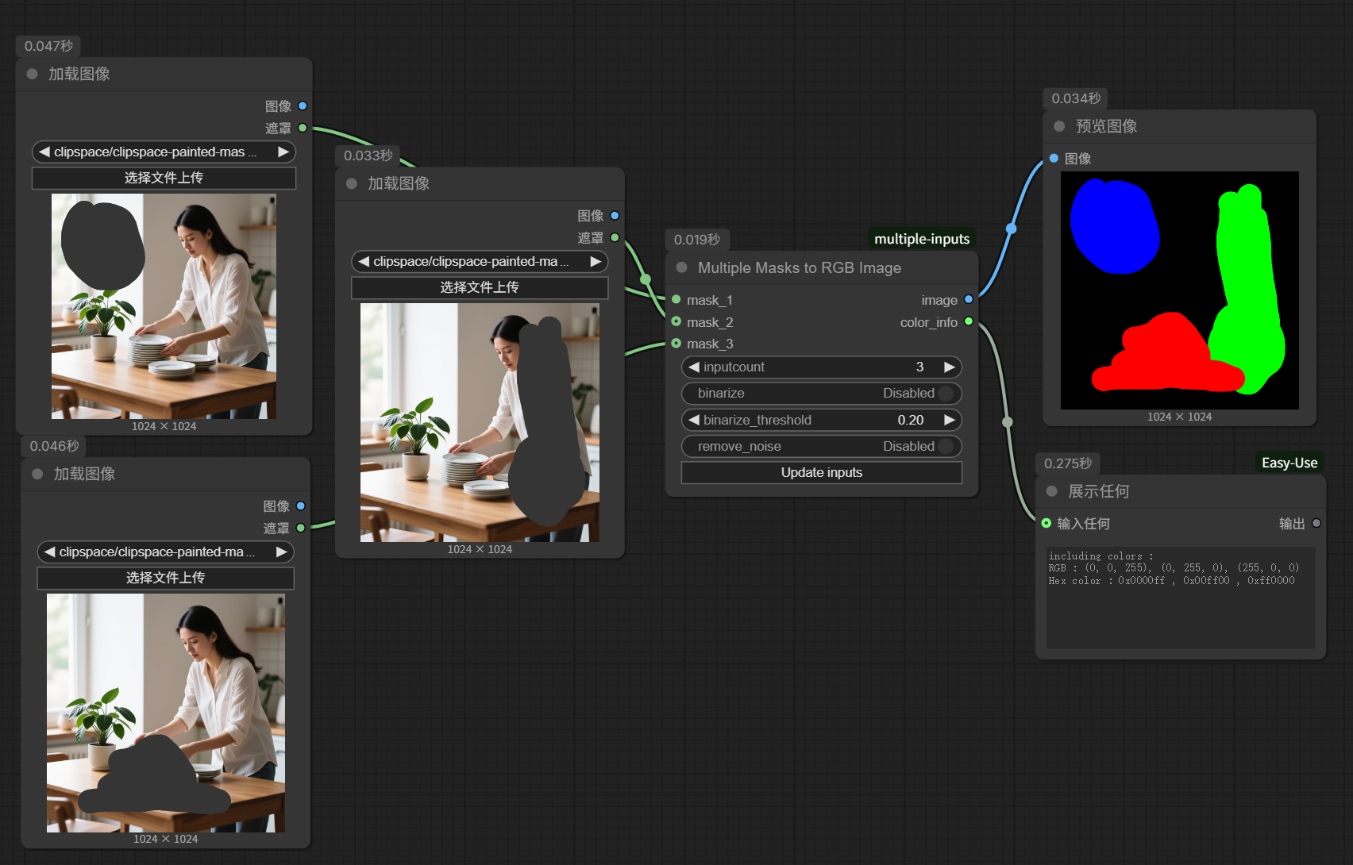Click image thumbnail in the 0.047秒 node
The height and width of the screenshot is (865, 1353).
164,306
